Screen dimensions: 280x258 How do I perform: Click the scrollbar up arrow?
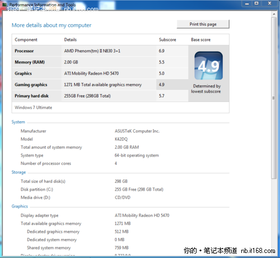pos(274,14)
